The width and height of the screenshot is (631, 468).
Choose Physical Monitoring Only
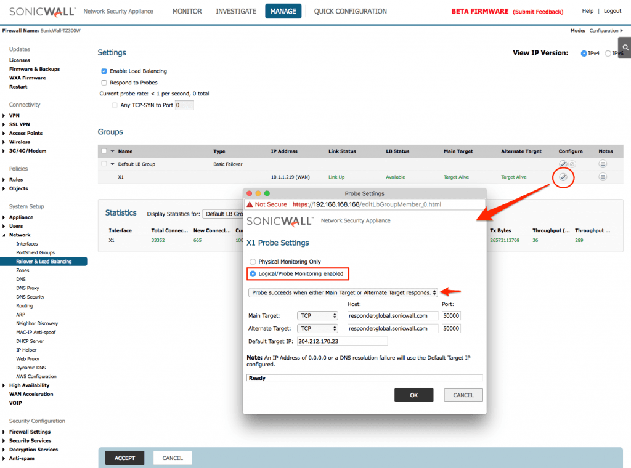(253, 262)
